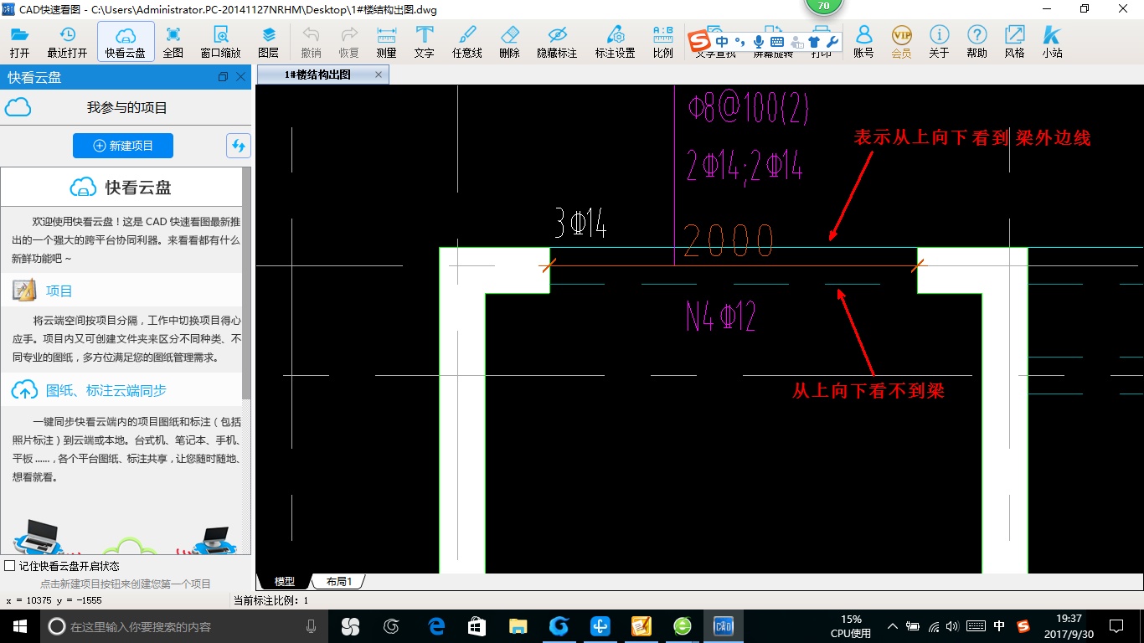Check 记住快看云盘开启状态 checkbox

click(x=10, y=566)
